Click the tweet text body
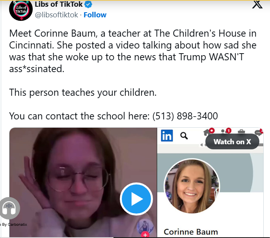Image resolution: width=270 pixels, height=238 pixels. [x=133, y=74]
